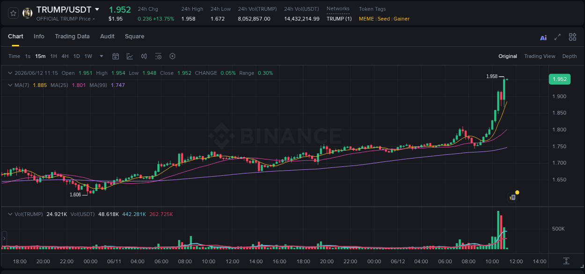Open the chart display settings icon

point(158,56)
